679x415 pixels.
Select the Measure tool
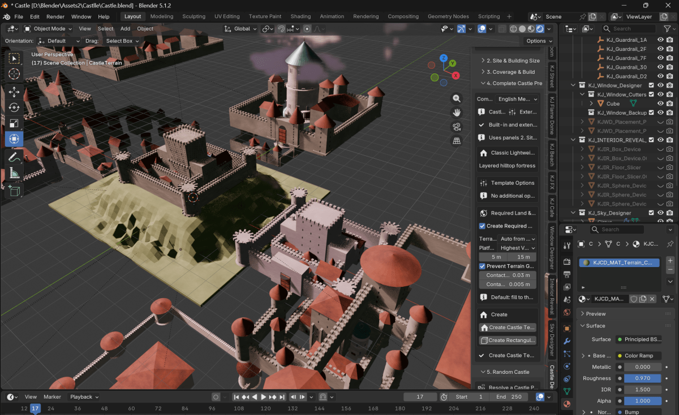(14, 174)
